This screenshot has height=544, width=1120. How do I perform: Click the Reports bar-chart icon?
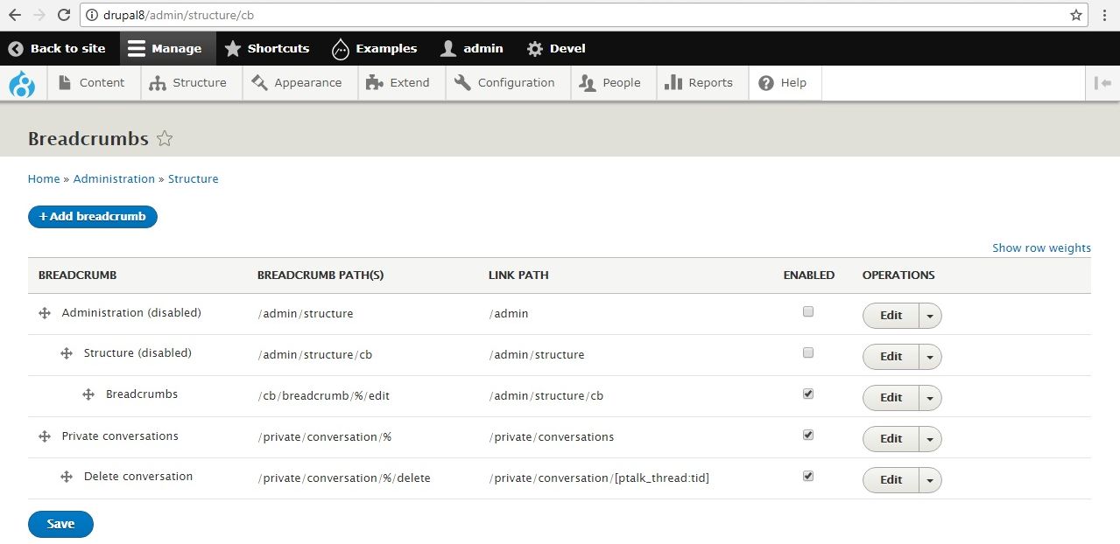click(675, 82)
